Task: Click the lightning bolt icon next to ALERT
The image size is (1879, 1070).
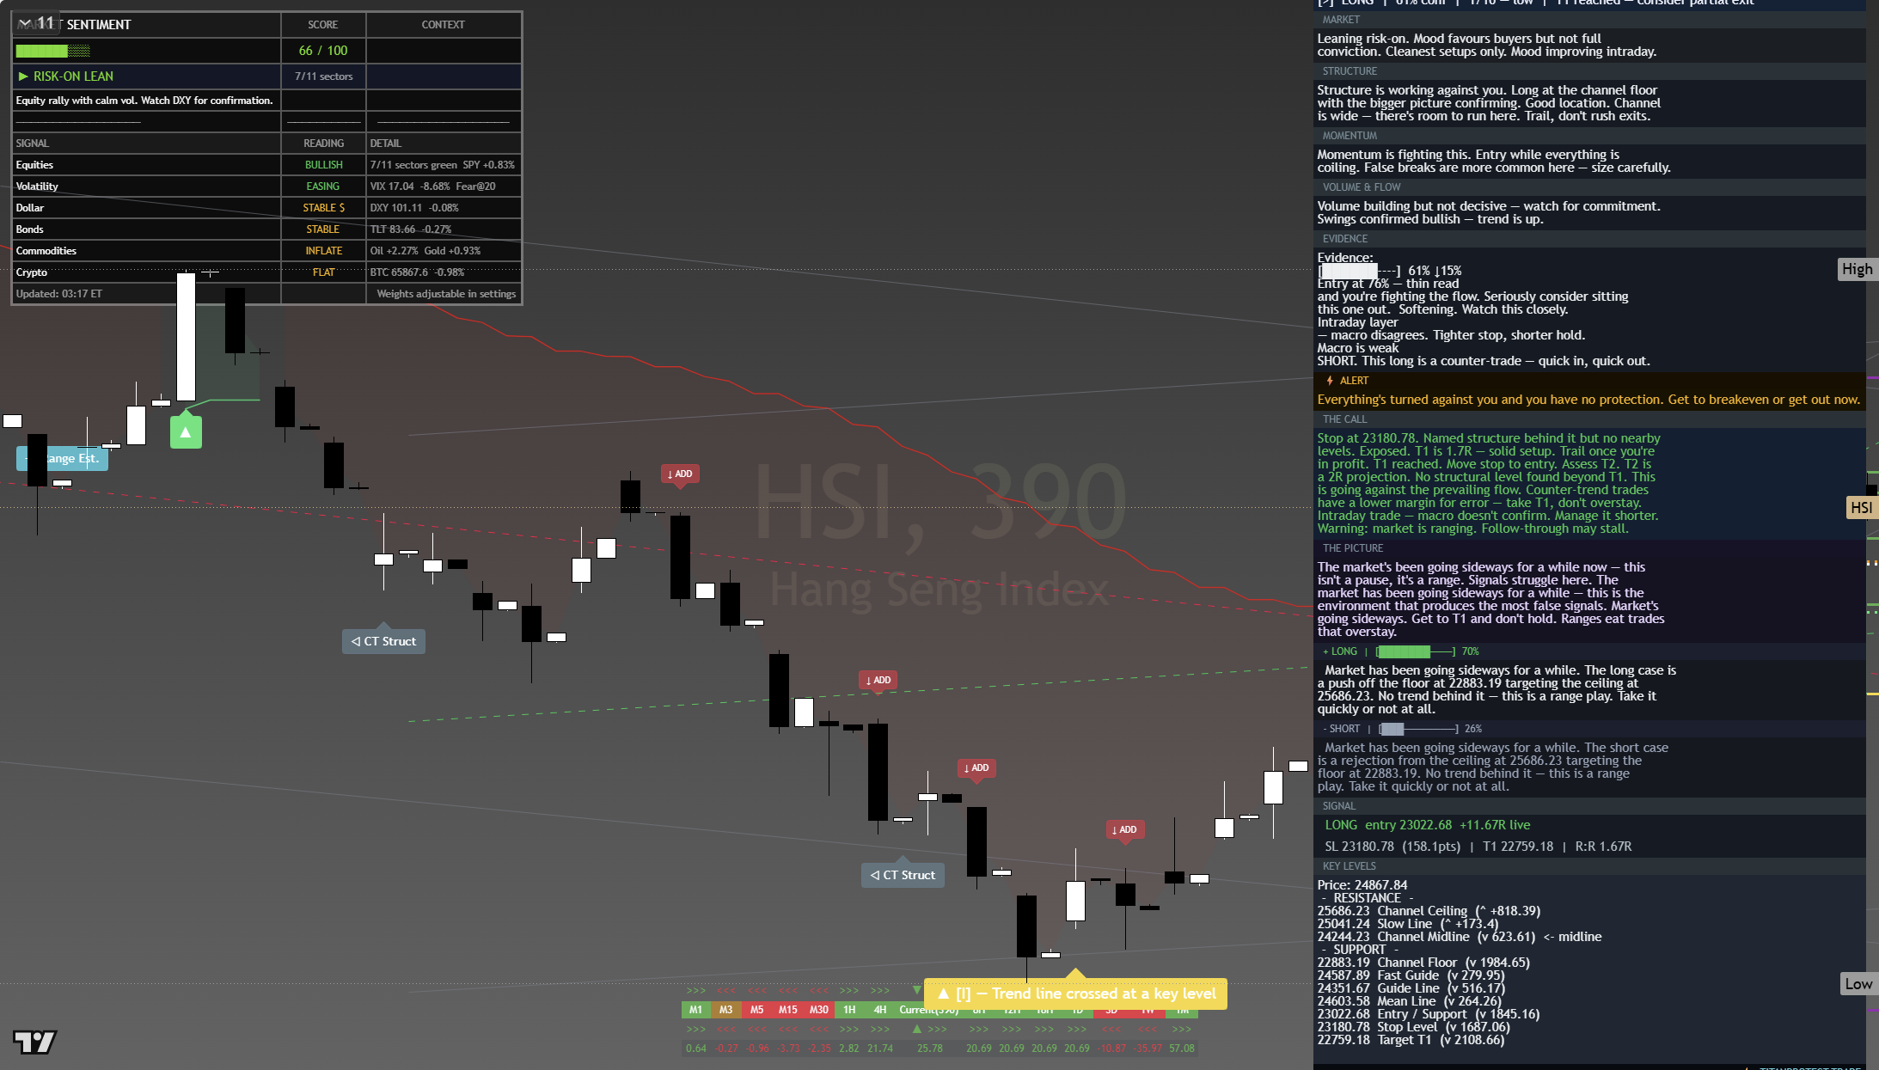Action: [1330, 381]
